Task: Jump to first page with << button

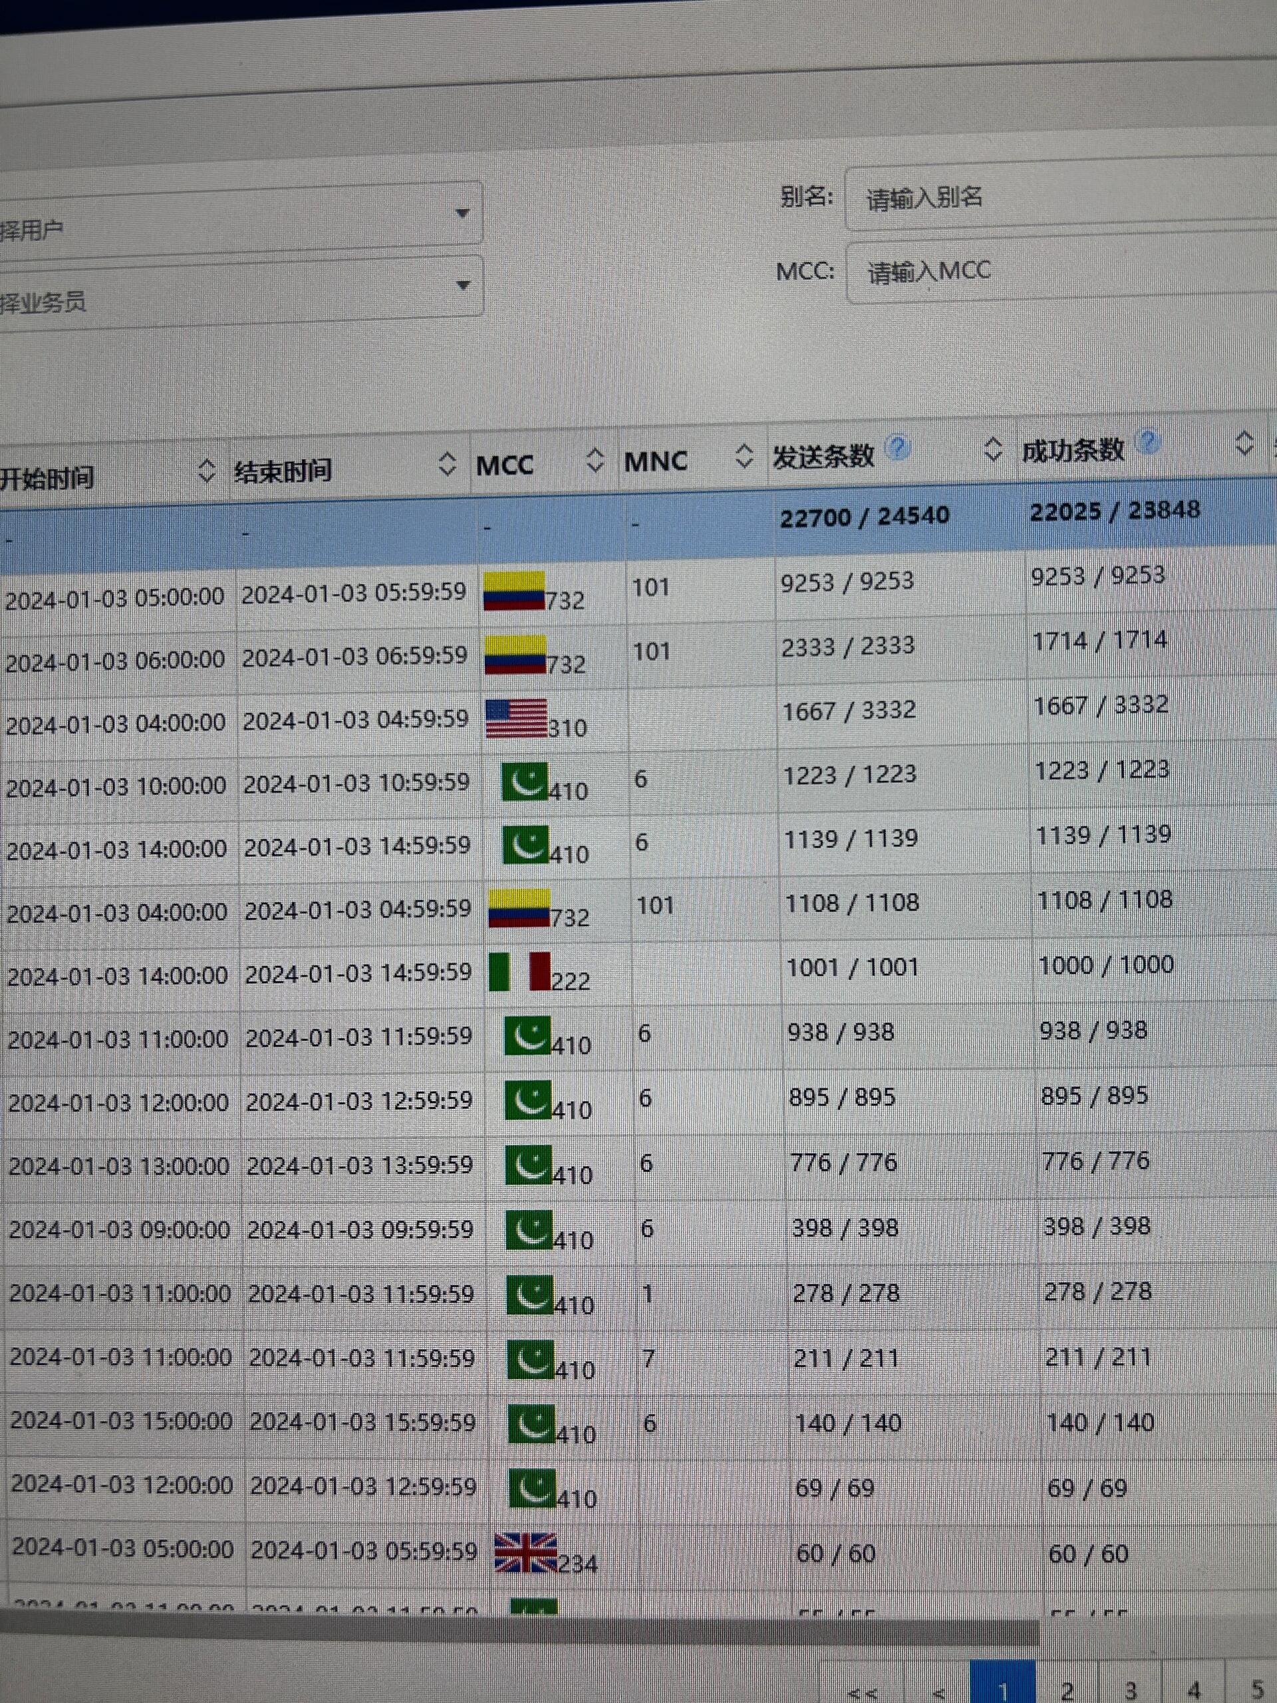Action: 862,1692
